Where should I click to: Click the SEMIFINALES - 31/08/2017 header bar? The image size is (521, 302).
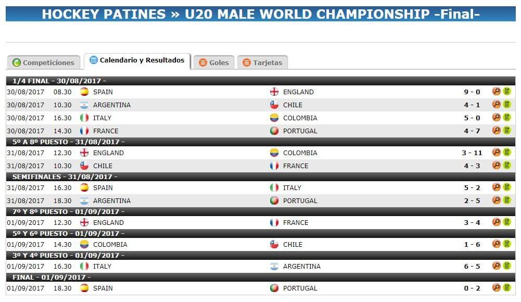click(x=260, y=177)
